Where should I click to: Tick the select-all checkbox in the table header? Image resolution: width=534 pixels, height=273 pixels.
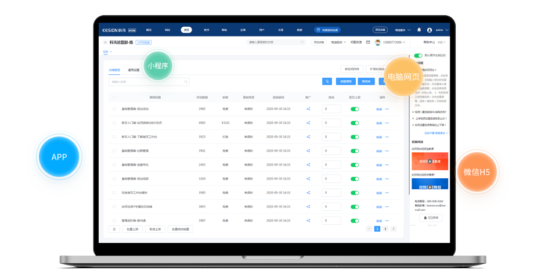[x=114, y=98]
